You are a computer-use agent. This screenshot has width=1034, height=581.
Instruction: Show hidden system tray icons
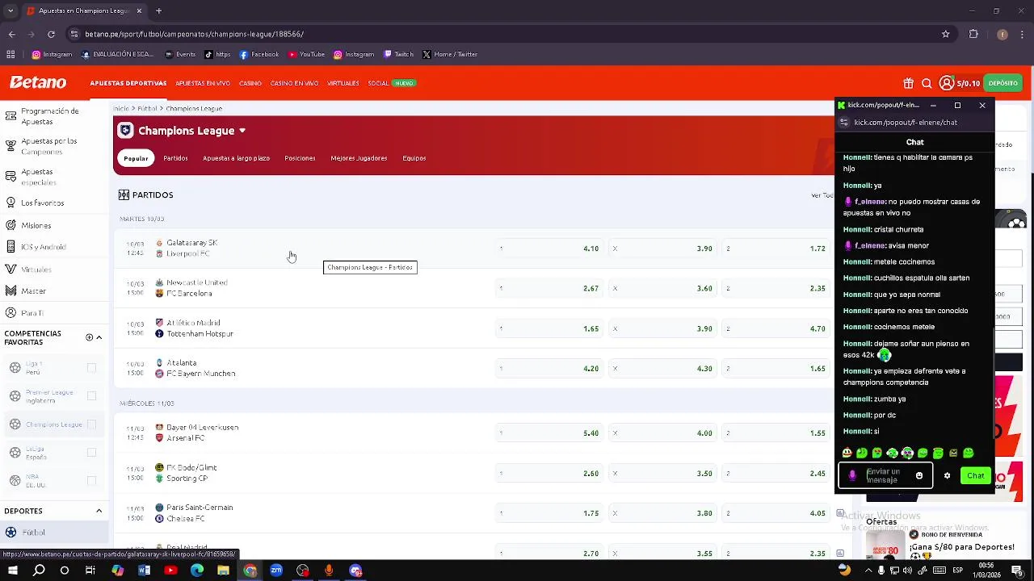869,571
